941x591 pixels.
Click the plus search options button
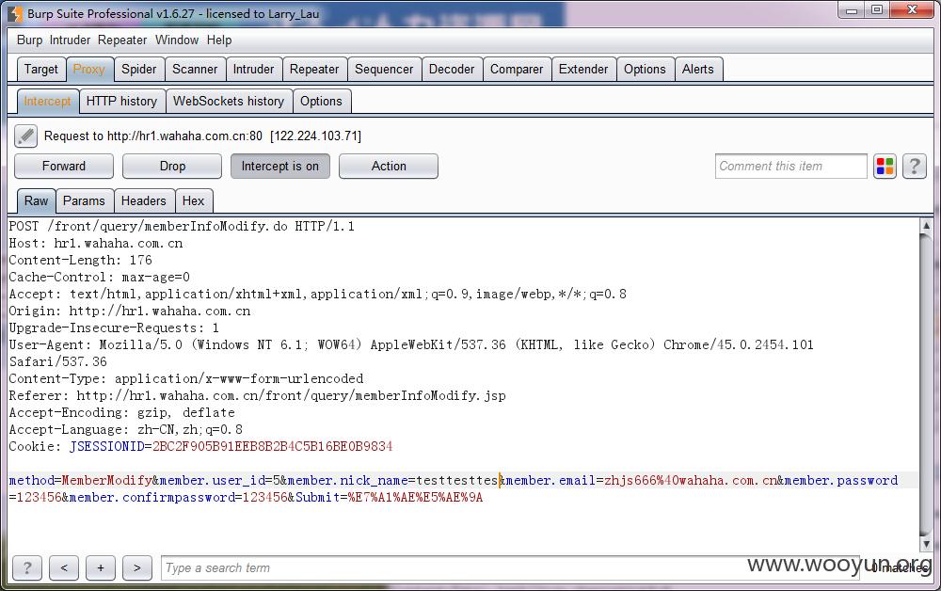[101, 567]
